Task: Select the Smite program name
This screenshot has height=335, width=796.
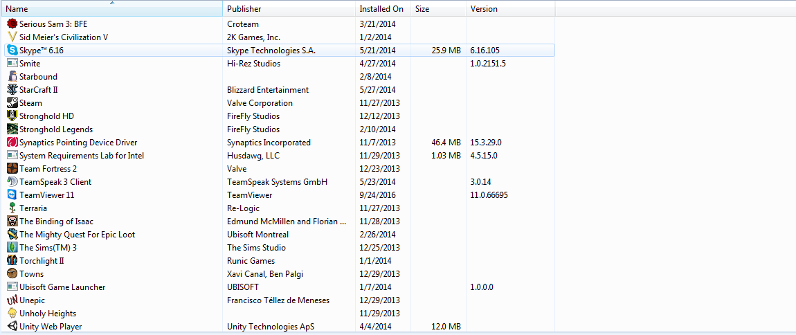Action: click(x=30, y=64)
